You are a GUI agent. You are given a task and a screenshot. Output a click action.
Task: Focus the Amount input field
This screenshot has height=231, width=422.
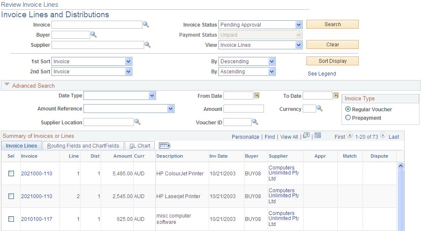[x=244, y=108]
